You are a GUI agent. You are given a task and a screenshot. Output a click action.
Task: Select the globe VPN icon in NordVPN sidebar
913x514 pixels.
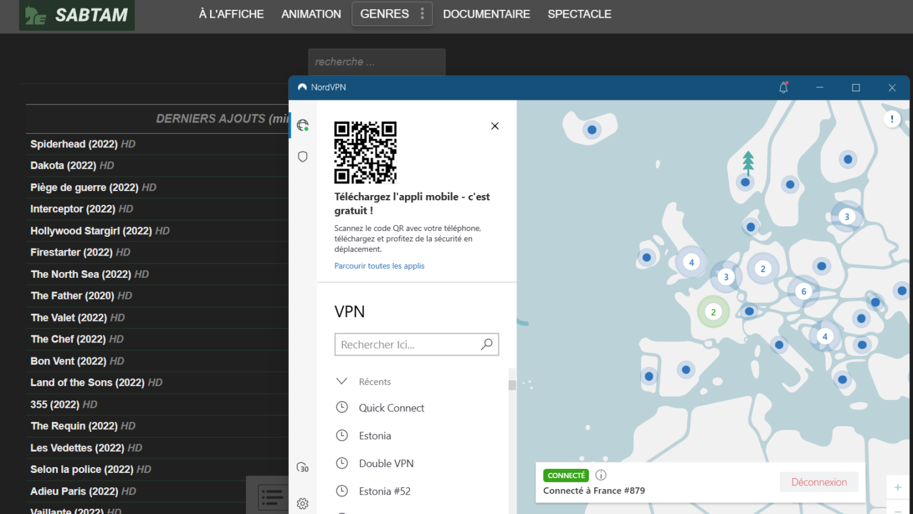pos(303,125)
